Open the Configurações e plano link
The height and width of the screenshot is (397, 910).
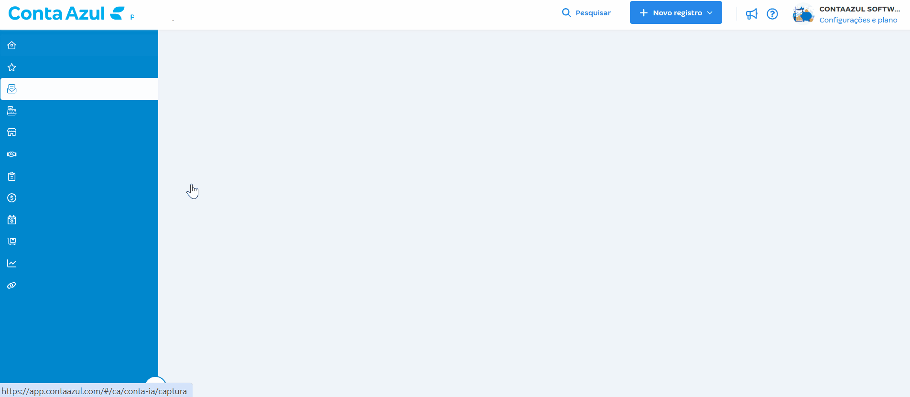click(x=858, y=20)
